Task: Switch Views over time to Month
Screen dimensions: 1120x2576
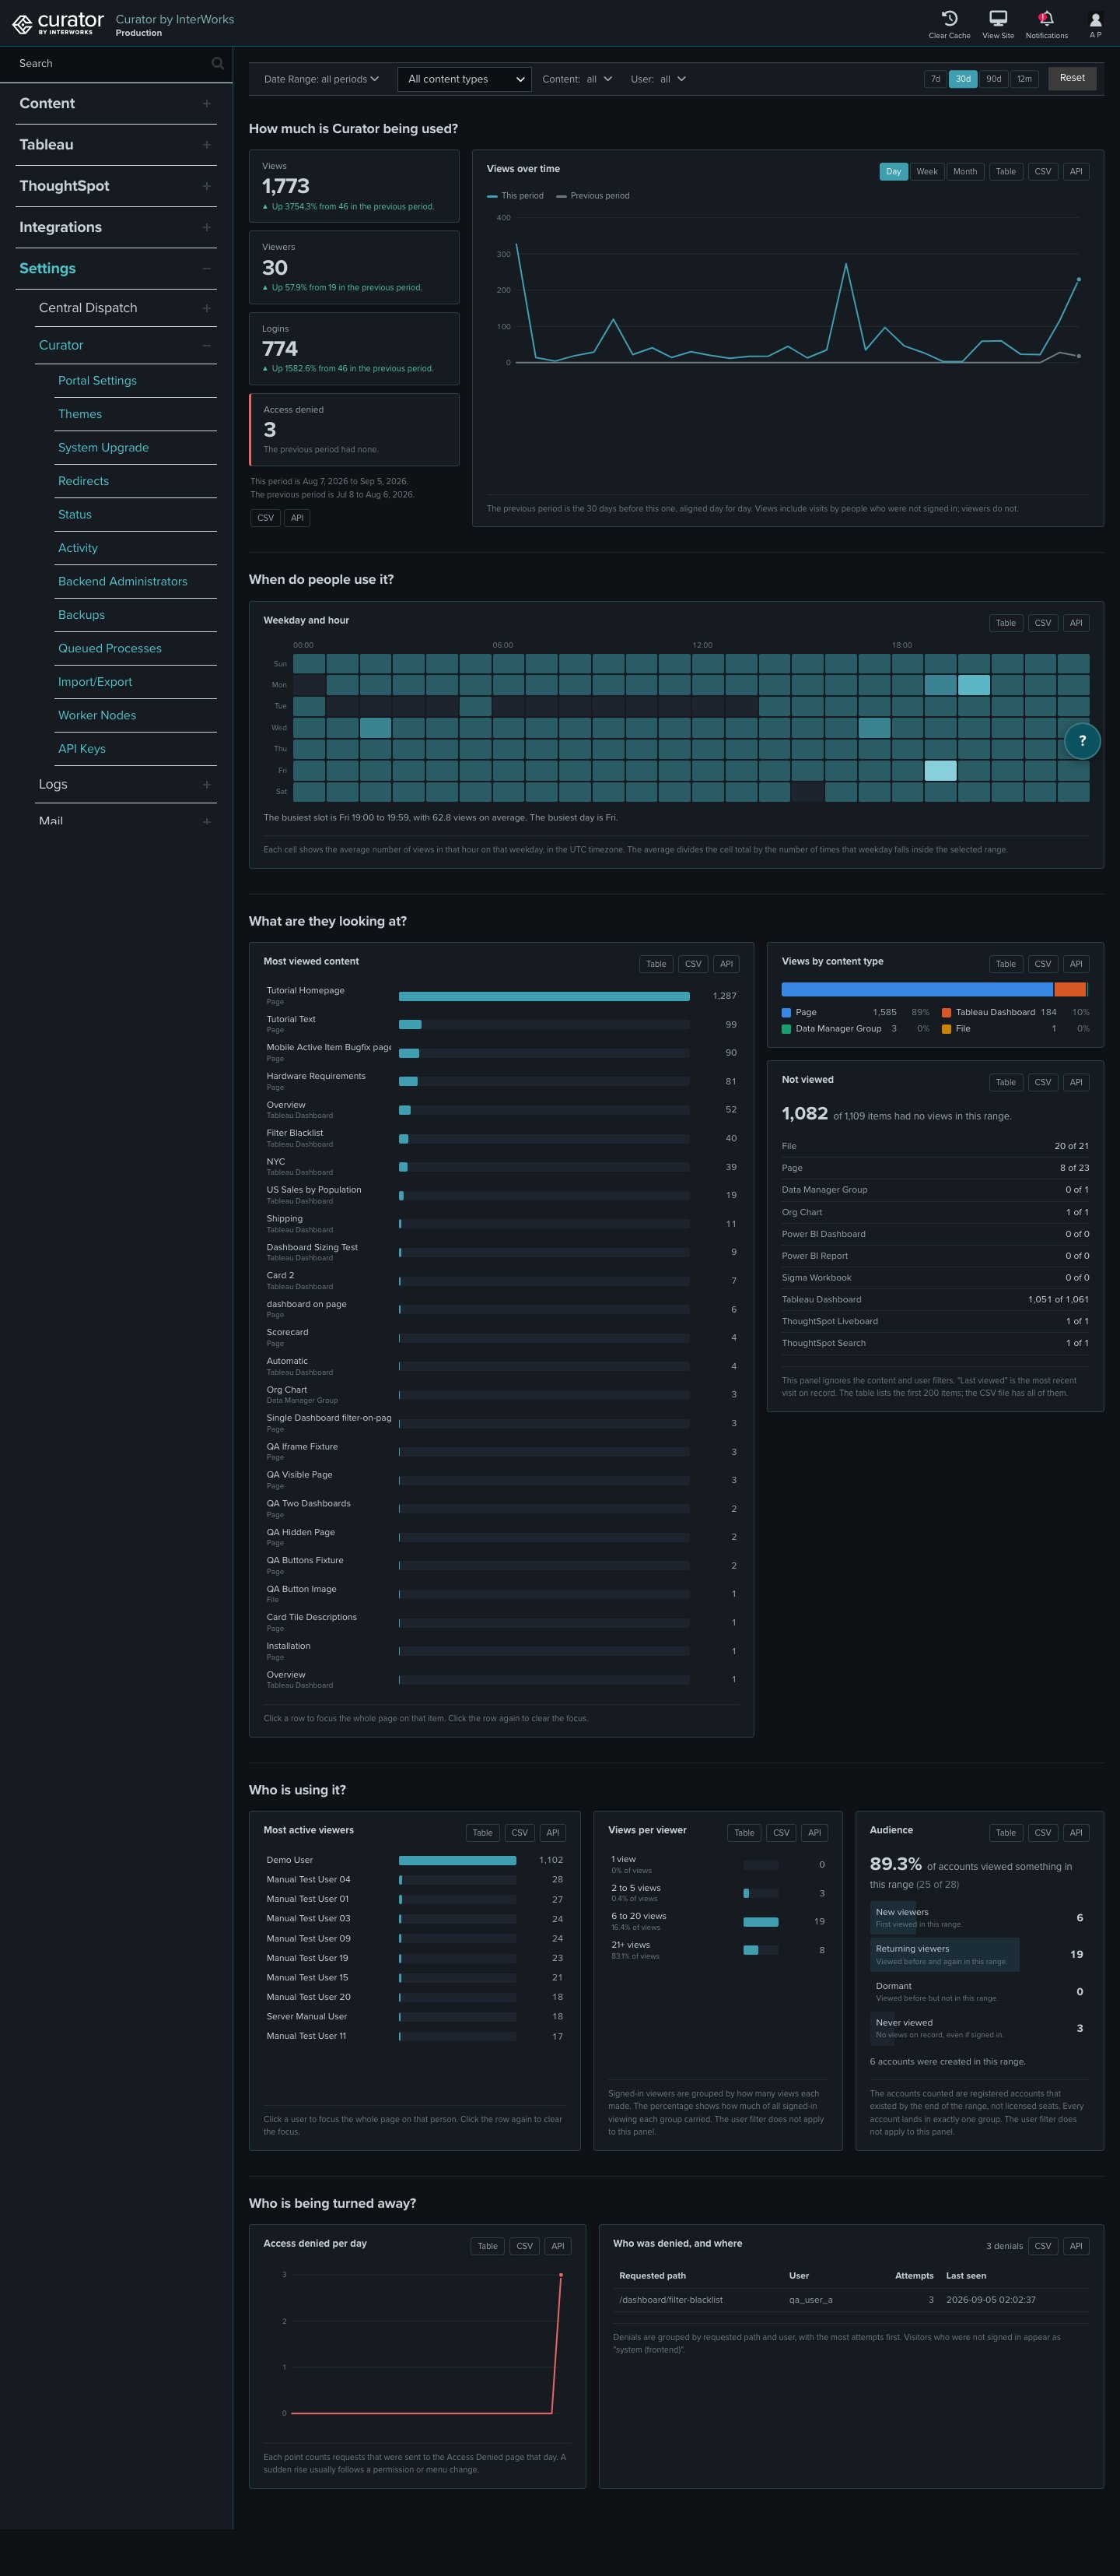Action: click(x=965, y=172)
